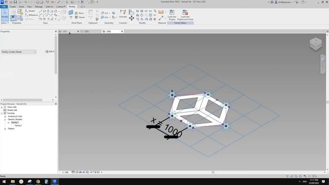The height and width of the screenshot is (185, 329).
Task: Click the Save icon in quick access toolbar
Action: [15, 2]
